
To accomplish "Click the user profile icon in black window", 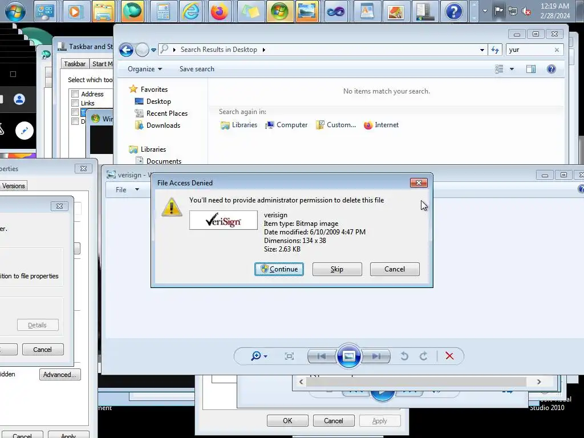I will (x=19, y=99).
